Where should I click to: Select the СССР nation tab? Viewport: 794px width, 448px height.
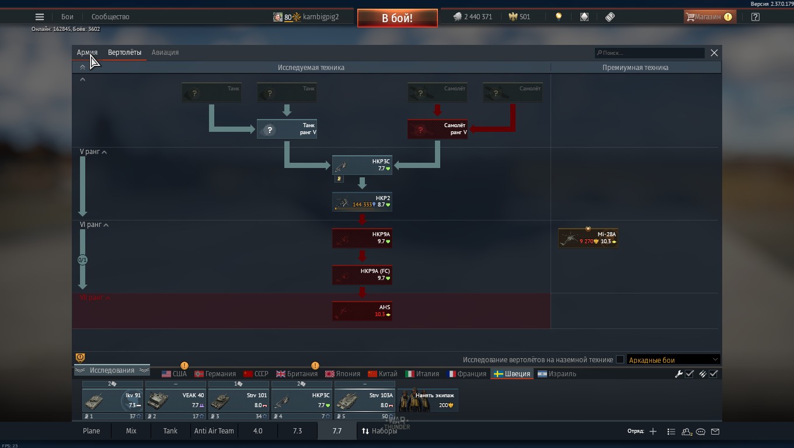point(256,374)
